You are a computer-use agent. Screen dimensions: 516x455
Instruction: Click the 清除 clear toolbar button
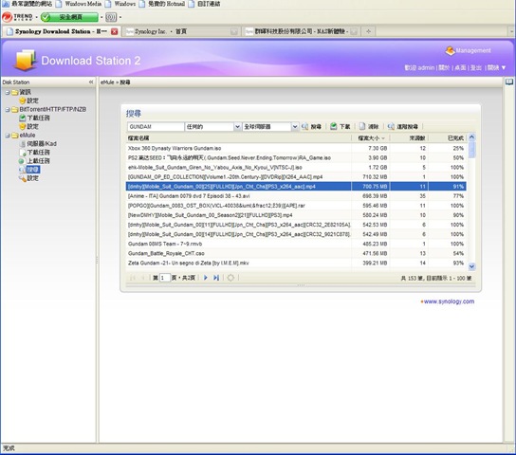click(369, 127)
